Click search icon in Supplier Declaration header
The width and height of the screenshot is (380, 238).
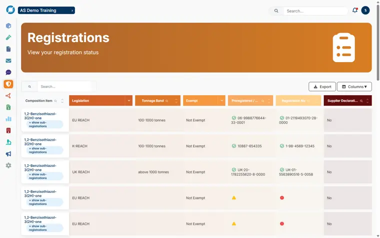tap(361, 101)
